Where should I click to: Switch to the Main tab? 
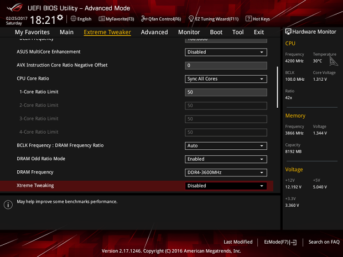pos(66,32)
